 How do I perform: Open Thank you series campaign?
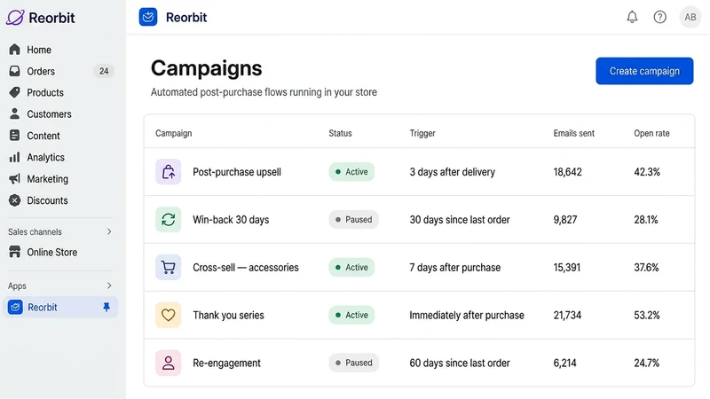228,315
